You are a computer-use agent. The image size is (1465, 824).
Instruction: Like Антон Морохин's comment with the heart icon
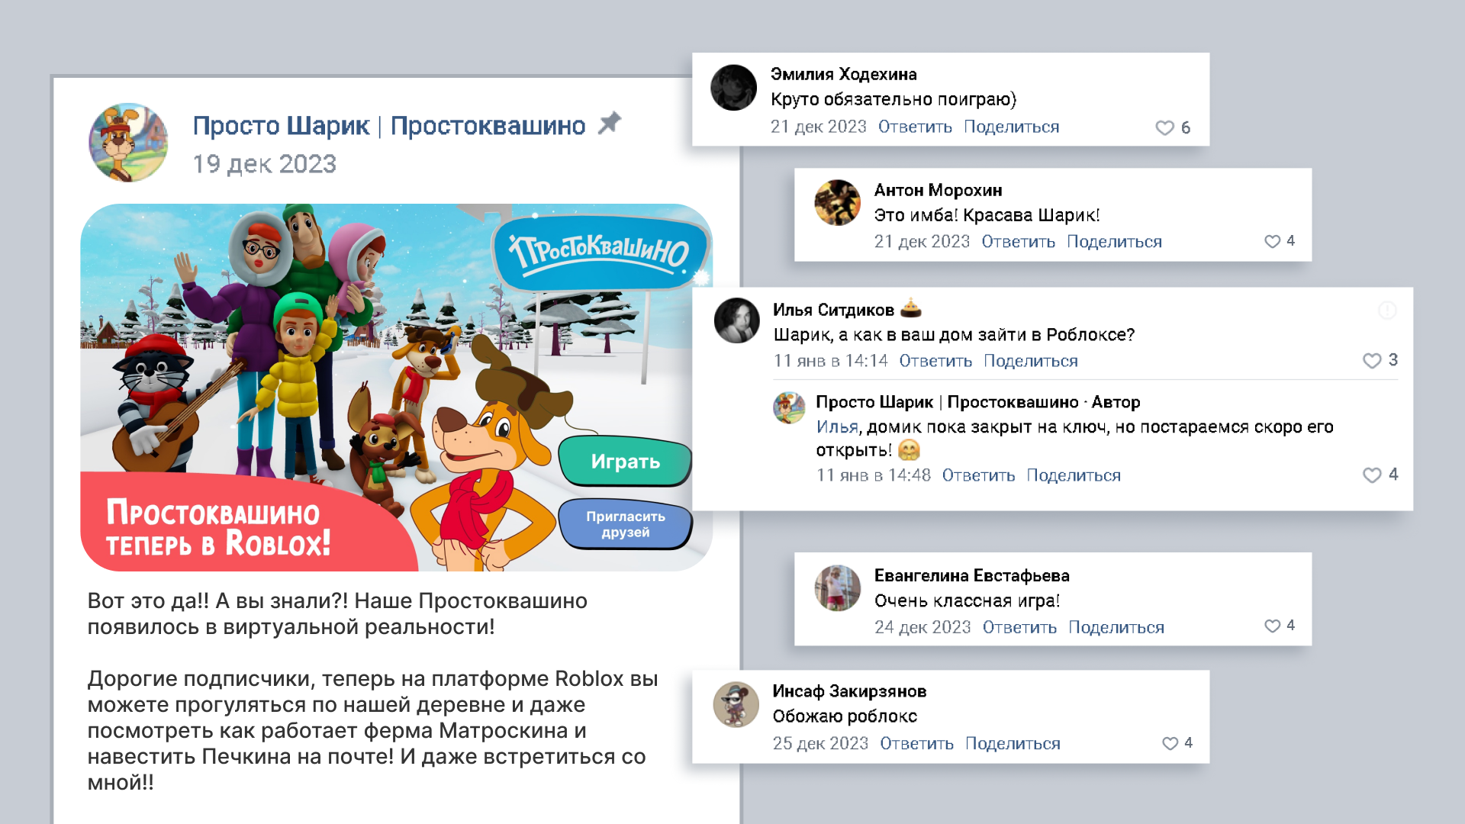[1272, 242]
